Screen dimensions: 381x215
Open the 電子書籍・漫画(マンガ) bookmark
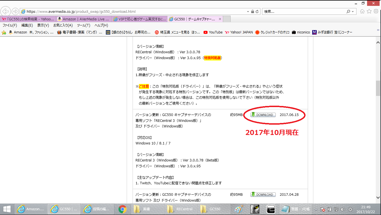pyautogui.click(x=80, y=32)
